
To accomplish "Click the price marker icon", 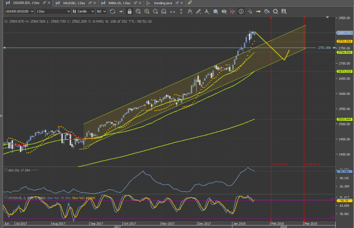I will pos(232,11).
